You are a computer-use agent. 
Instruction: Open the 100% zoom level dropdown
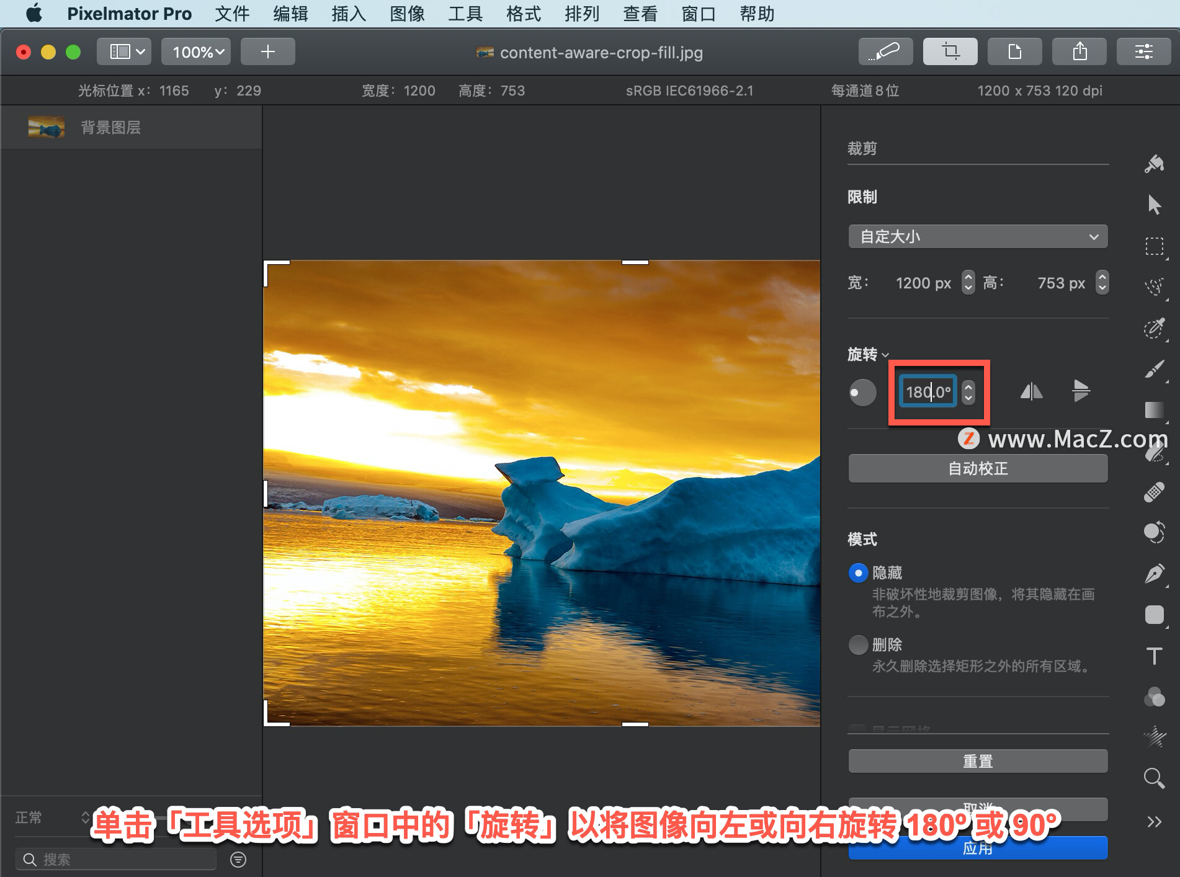point(196,51)
